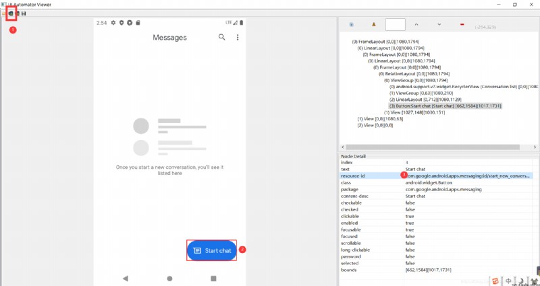Click the Node Detail header
This screenshot has height=286, width=540.
[353, 156]
